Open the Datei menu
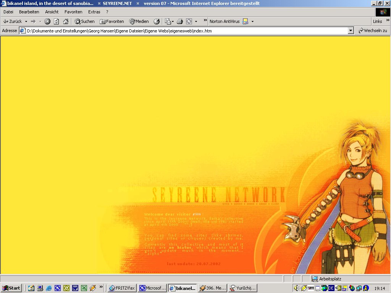Viewport: 391px width, 293px height. [8, 12]
